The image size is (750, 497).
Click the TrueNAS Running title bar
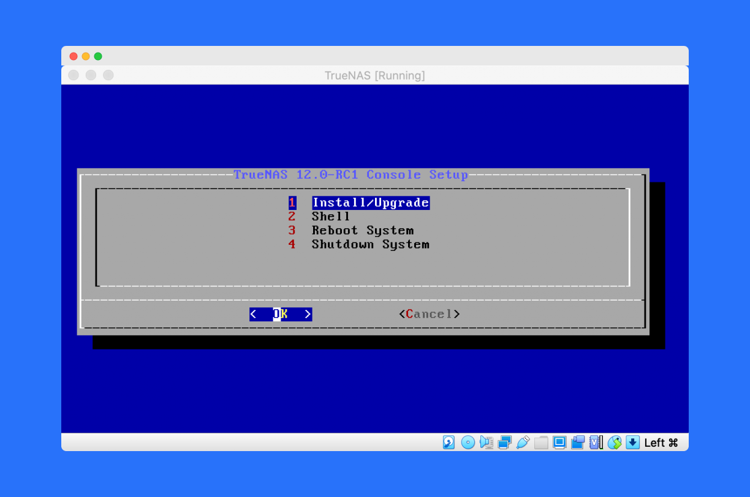pyautogui.click(x=375, y=75)
